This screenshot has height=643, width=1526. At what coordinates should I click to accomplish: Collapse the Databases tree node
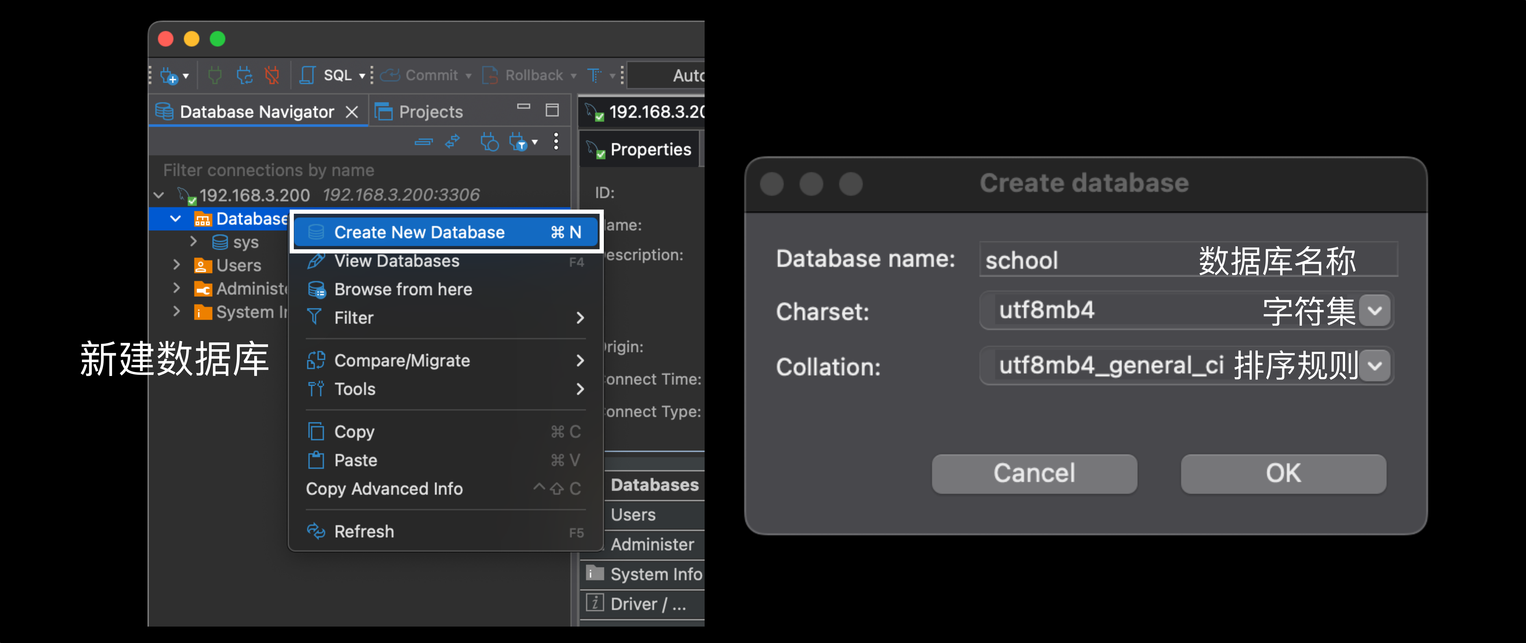(x=175, y=219)
